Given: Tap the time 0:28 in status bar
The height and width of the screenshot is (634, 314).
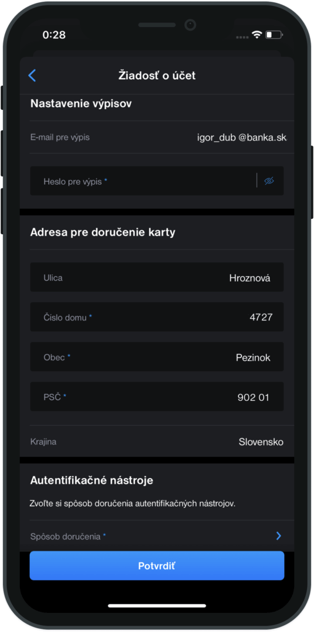Looking at the screenshot, I should tap(54, 35).
